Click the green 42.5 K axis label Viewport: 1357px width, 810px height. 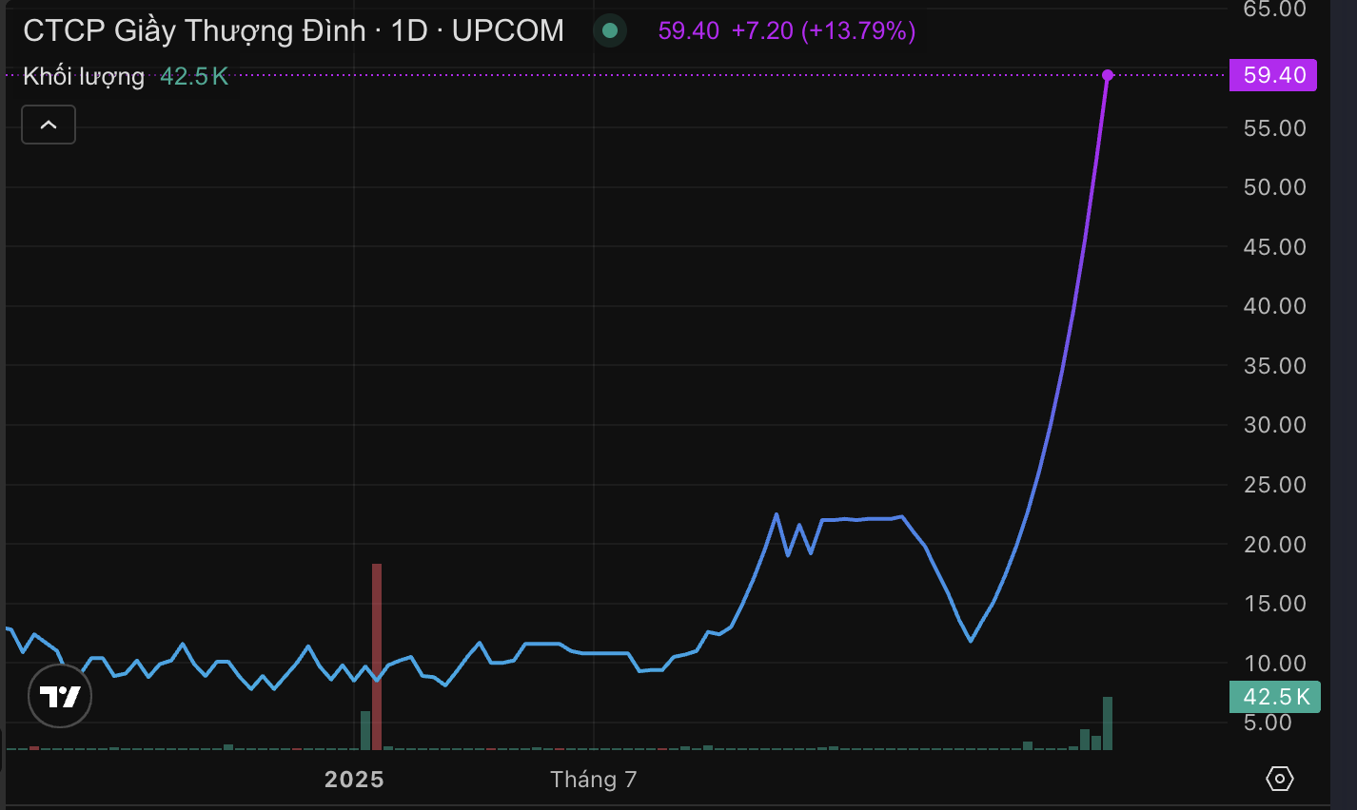(1275, 697)
